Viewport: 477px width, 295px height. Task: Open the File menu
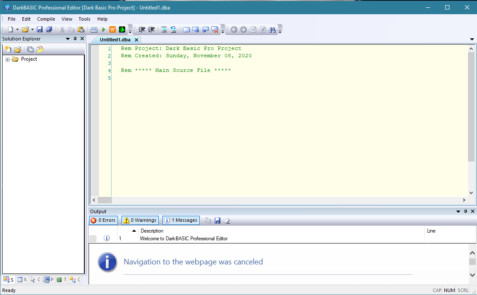[12, 19]
